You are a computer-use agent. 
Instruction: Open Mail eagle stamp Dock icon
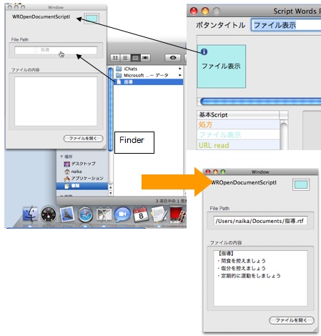click(67, 214)
